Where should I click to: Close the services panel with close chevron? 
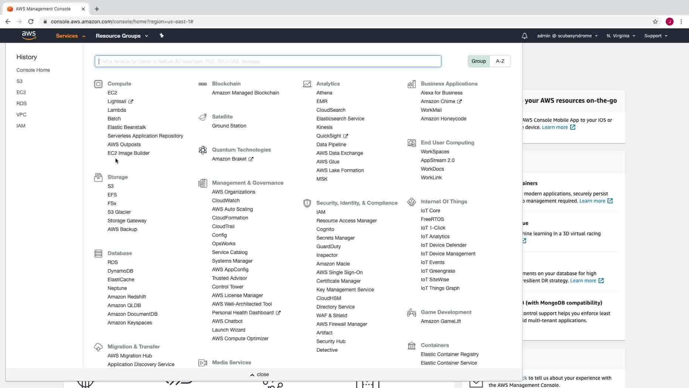tap(259, 374)
